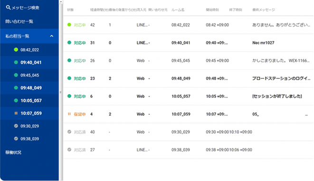Click last message 'Nec mr1027'
Viewport: 314px width, 181px height.
[x=263, y=43]
